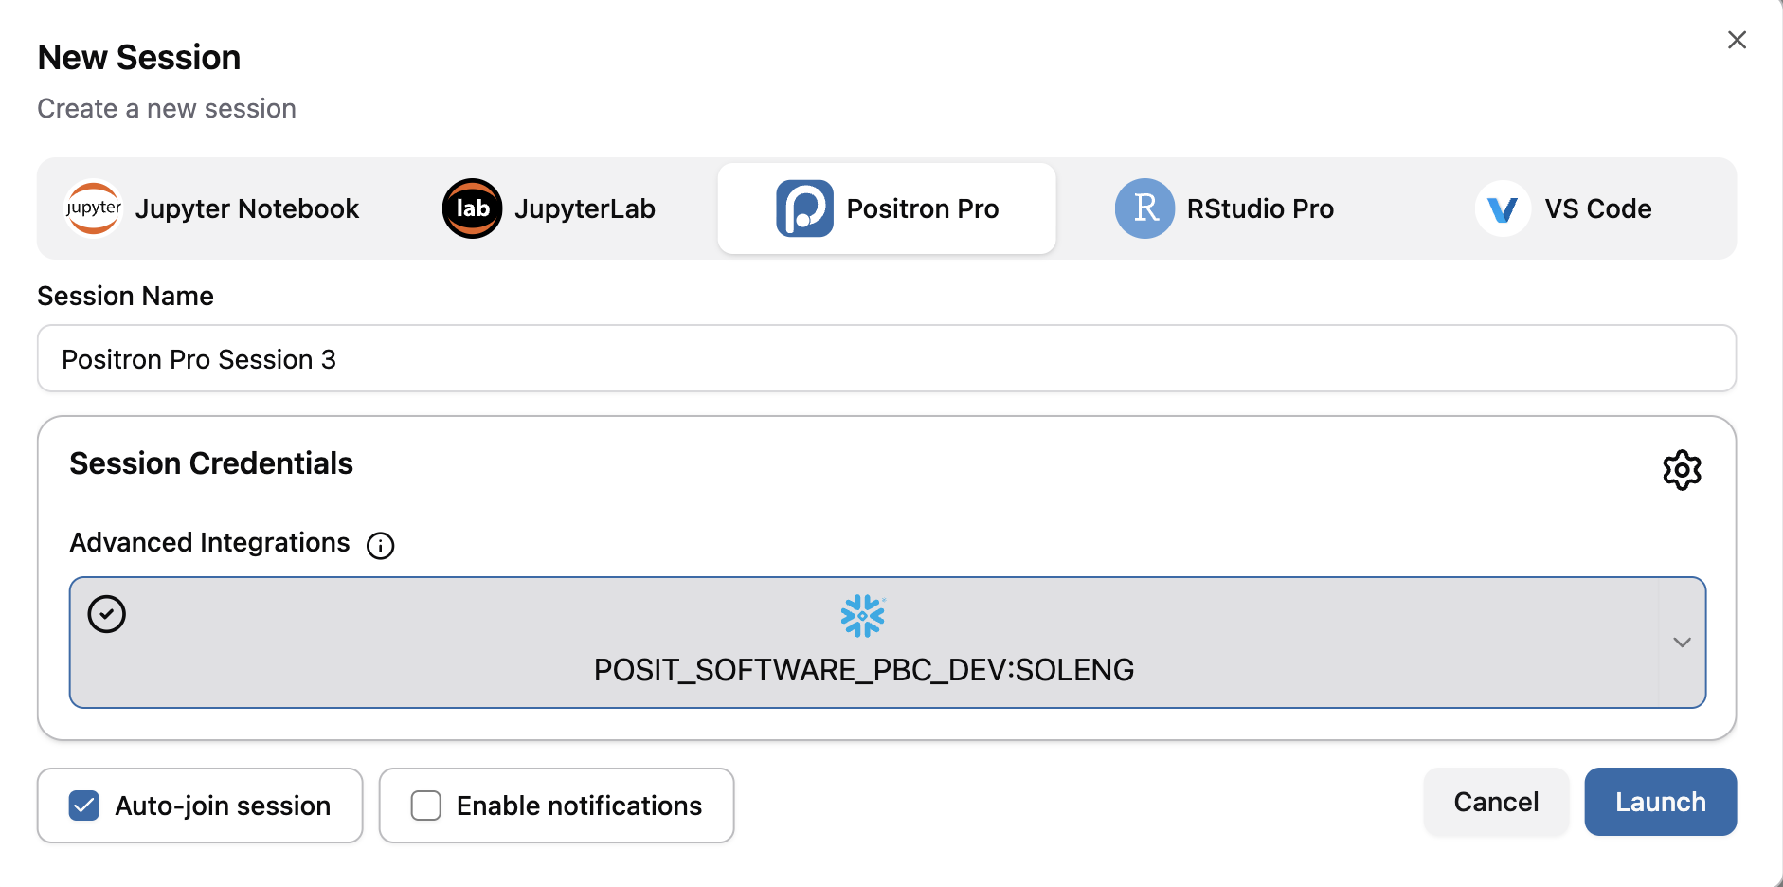Screen dimensions: 1783x887
Task: Expand the integration dropdown chevron
Action: [x=1682, y=643]
